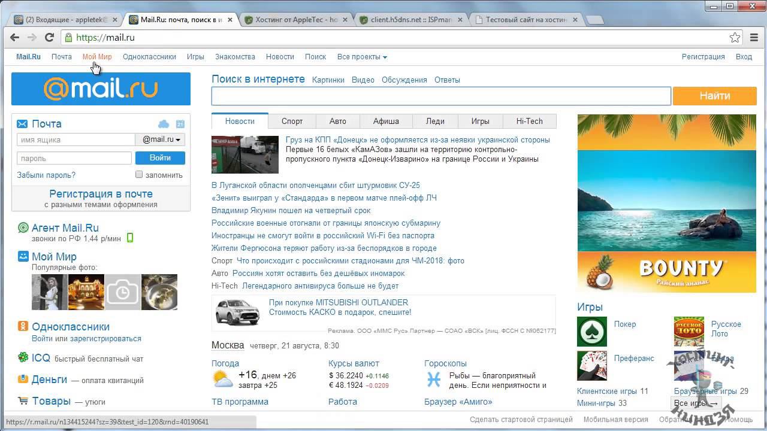
Task: Open the Русское Лото game icon
Action: pyautogui.click(x=689, y=332)
